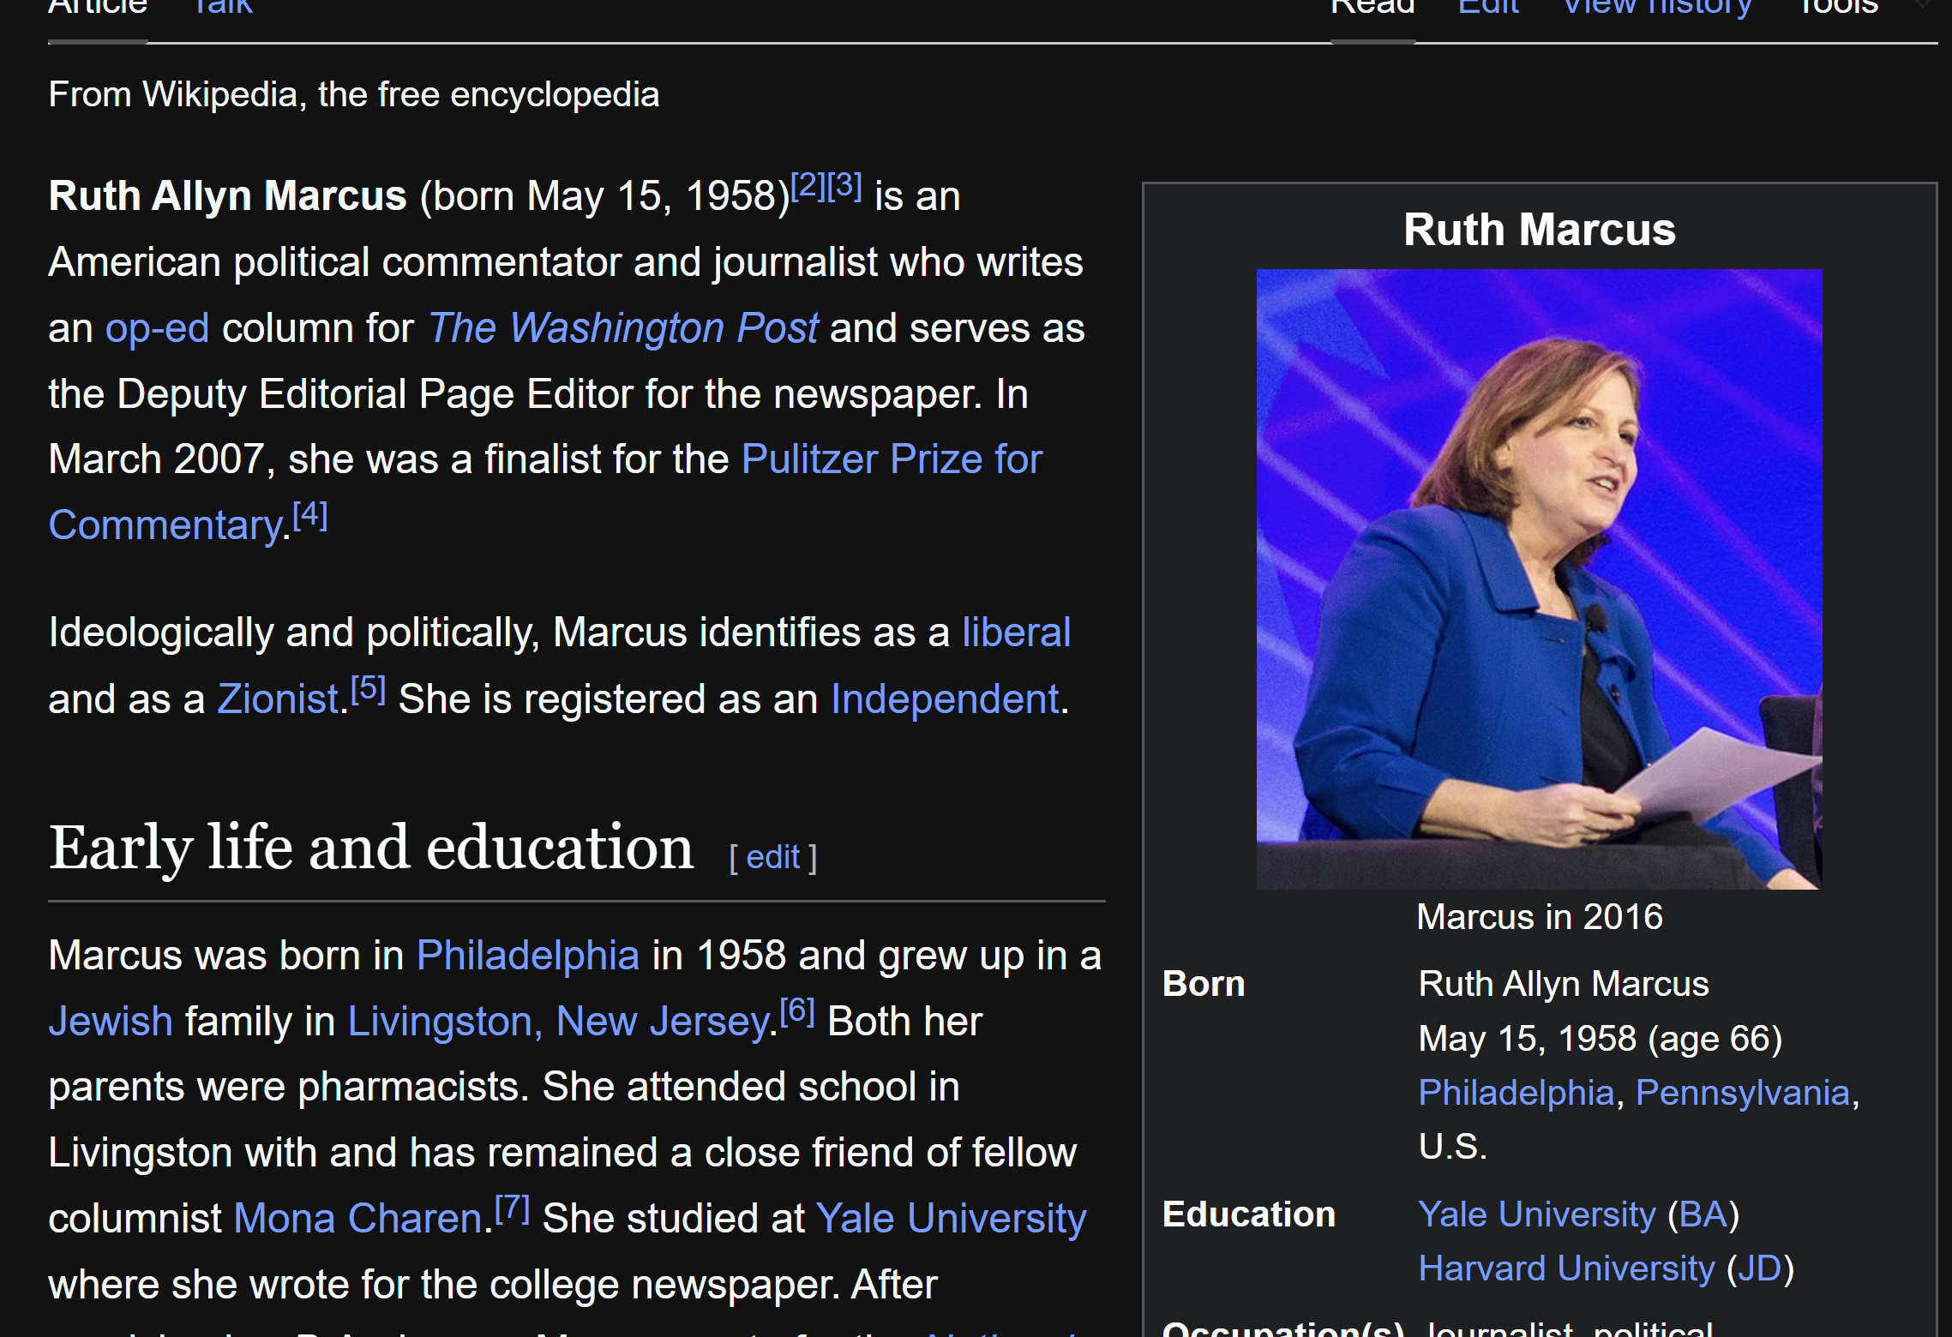Screen dimensions: 1952x1337
Task: Open The Washington Post link
Action: coord(623,328)
